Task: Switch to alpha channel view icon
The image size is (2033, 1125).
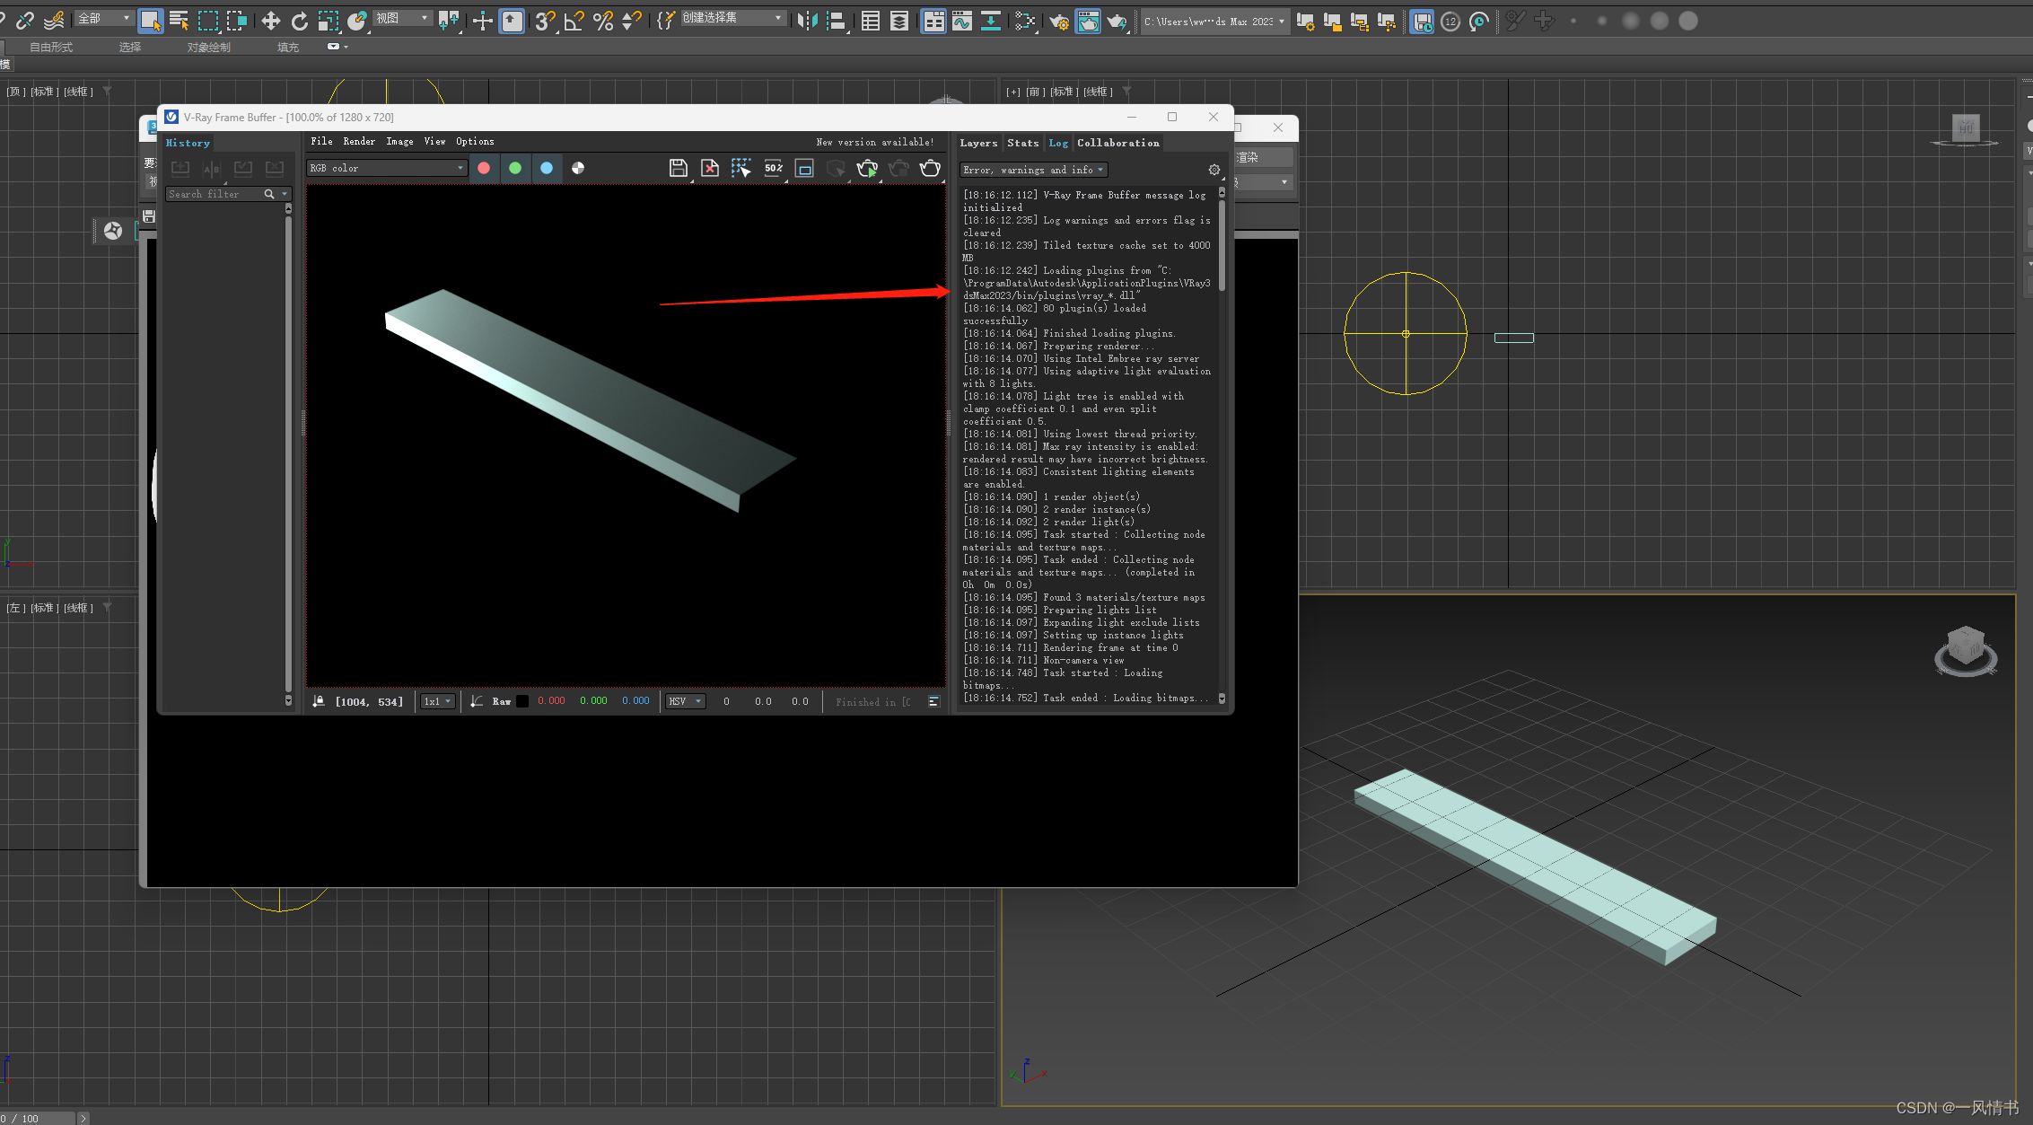Action: [578, 168]
